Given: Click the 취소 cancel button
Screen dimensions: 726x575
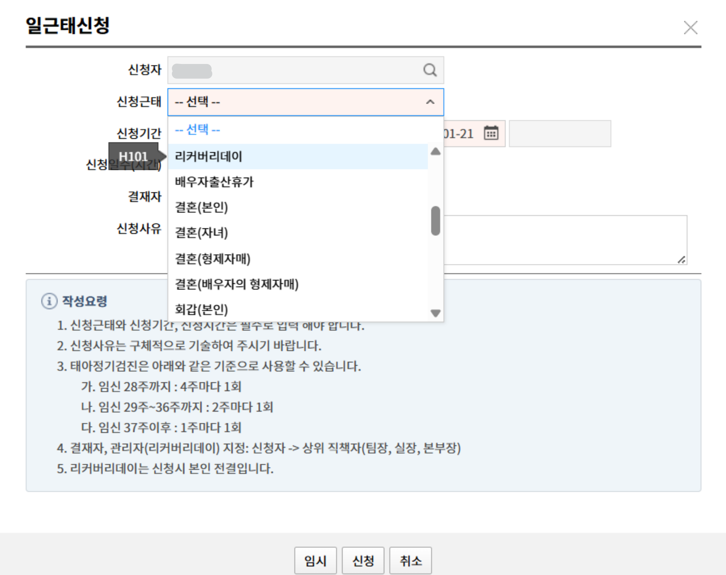Looking at the screenshot, I should click(410, 560).
